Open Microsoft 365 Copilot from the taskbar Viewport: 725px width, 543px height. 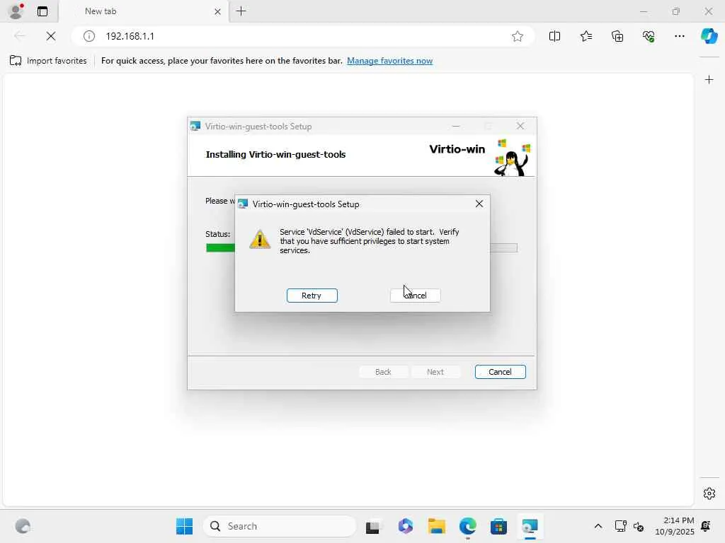[x=406, y=526]
